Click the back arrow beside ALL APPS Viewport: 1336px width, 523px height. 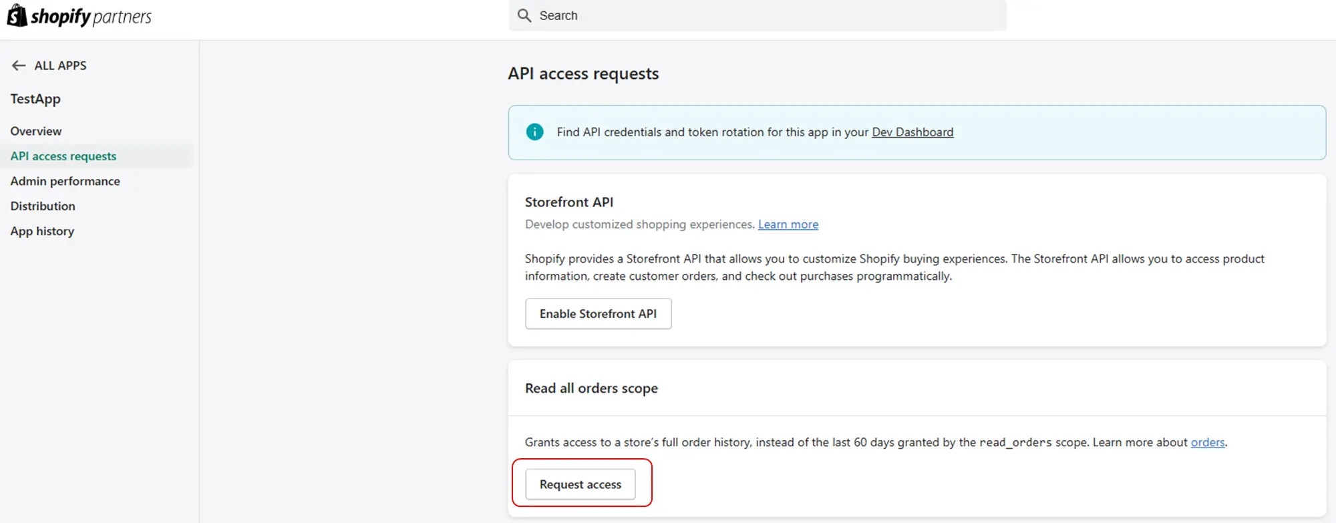[19, 65]
